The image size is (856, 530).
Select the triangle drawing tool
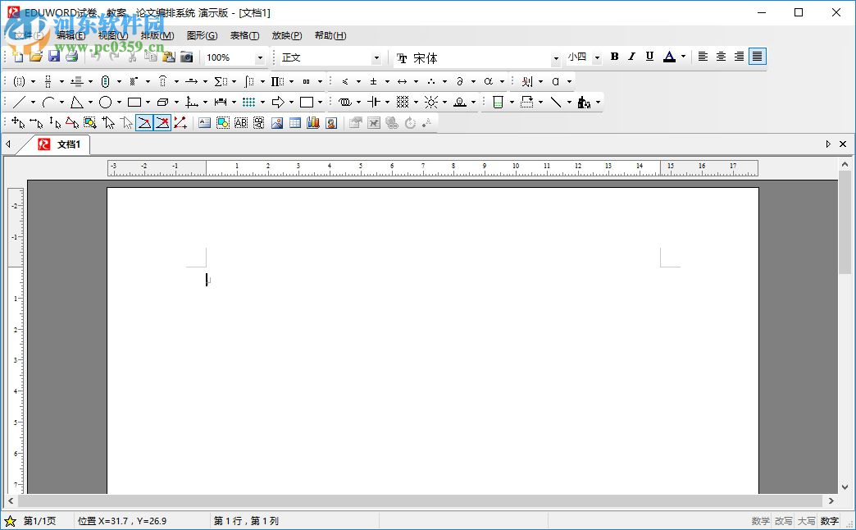(x=75, y=102)
